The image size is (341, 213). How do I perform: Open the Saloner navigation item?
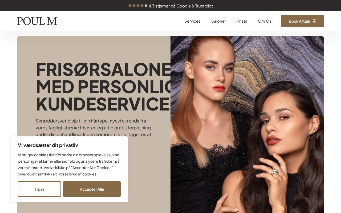point(218,21)
